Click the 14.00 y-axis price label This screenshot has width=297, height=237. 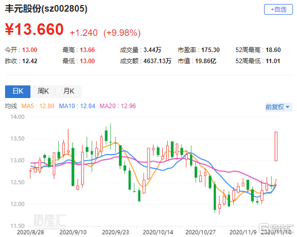[x=17, y=117]
